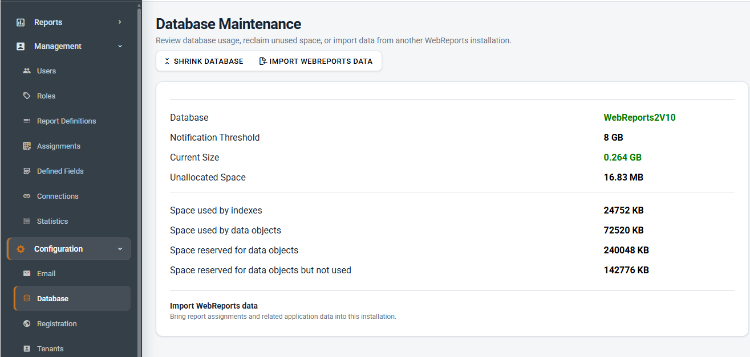Screen dimensions: 750x357
Task: Click the Configuration gear icon
Action: click(x=21, y=249)
